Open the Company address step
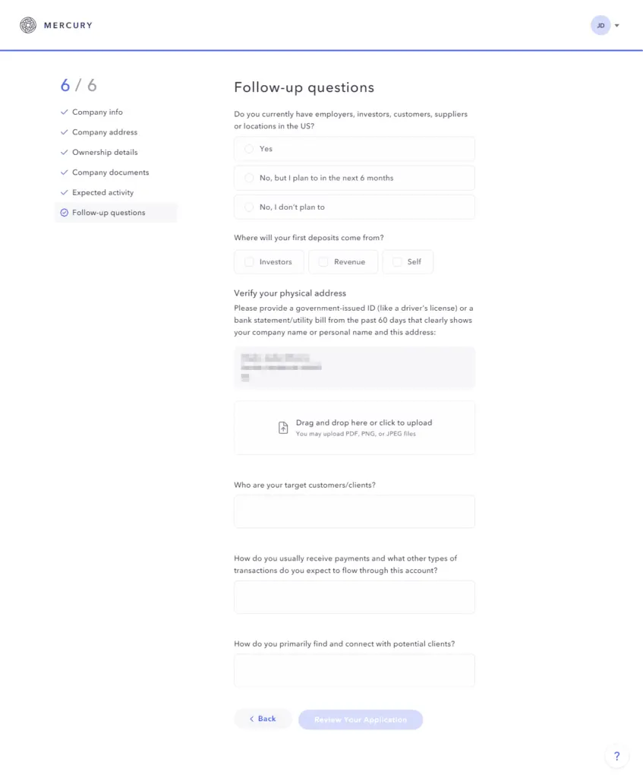 [x=105, y=132]
